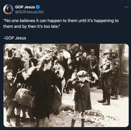This screenshot has height=130, width=131.
Task: Click the blue verified checkmark badge
Action: (38, 7)
